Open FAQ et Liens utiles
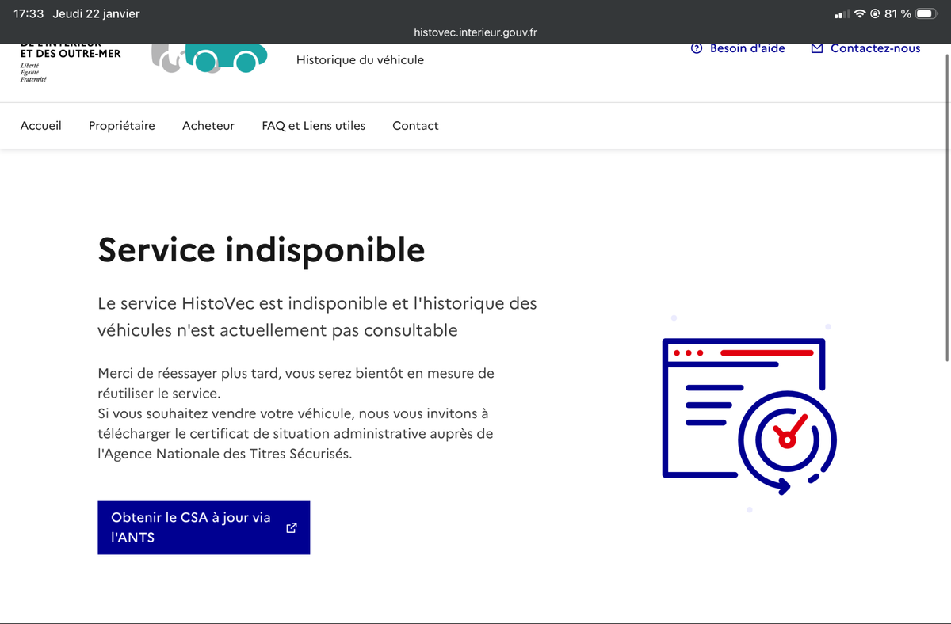Viewport: 951px width, 624px height. [x=314, y=126]
